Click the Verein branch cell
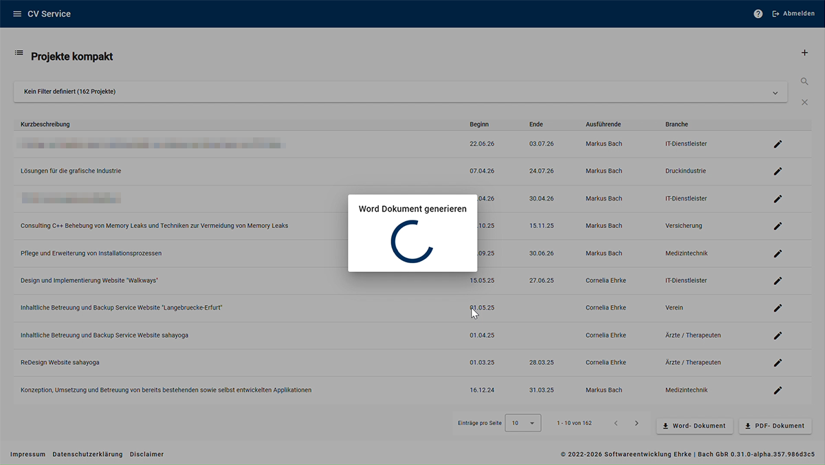Viewport: 825px width, 465px height. (x=674, y=308)
